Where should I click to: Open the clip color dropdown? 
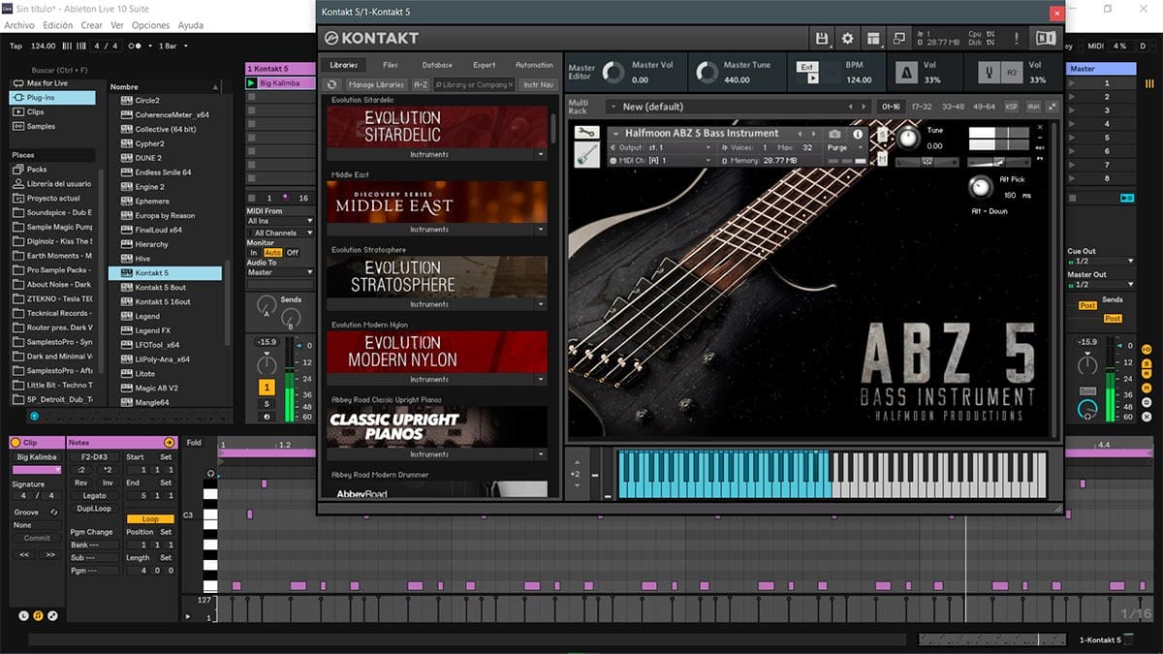[37, 470]
